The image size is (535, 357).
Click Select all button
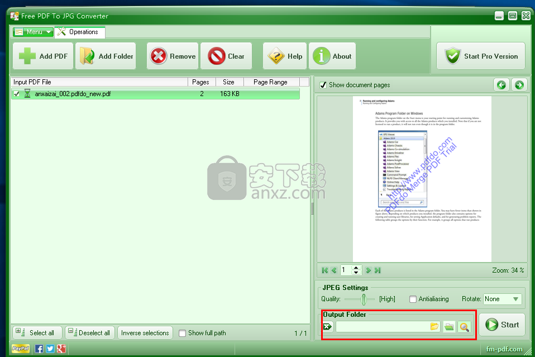pos(37,333)
